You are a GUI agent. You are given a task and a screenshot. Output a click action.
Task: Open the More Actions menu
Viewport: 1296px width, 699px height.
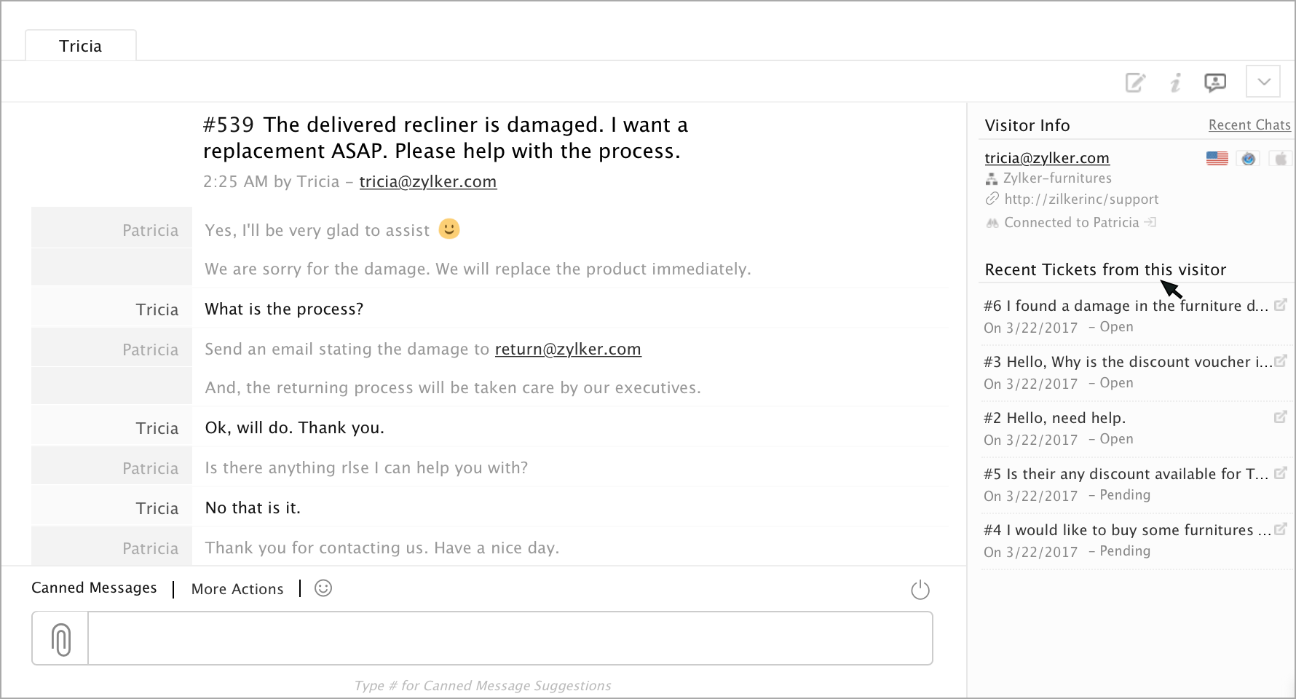coord(237,589)
